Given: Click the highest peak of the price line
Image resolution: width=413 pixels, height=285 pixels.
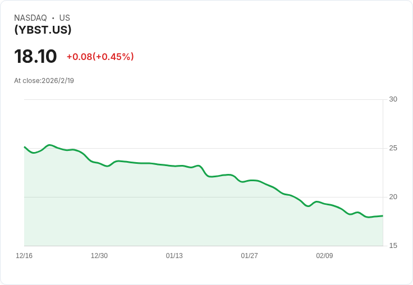Looking at the screenshot, I should (x=49, y=145).
